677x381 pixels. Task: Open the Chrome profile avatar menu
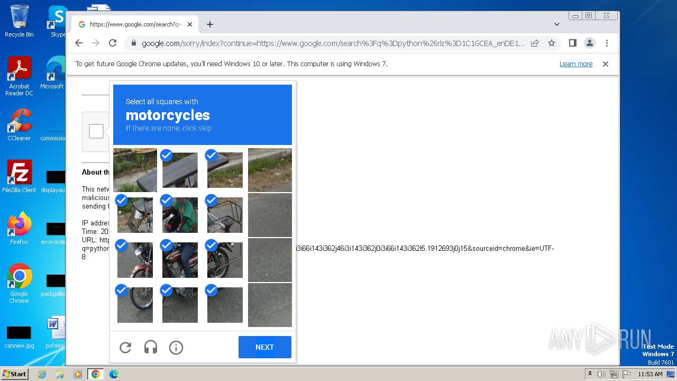point(590,43)
